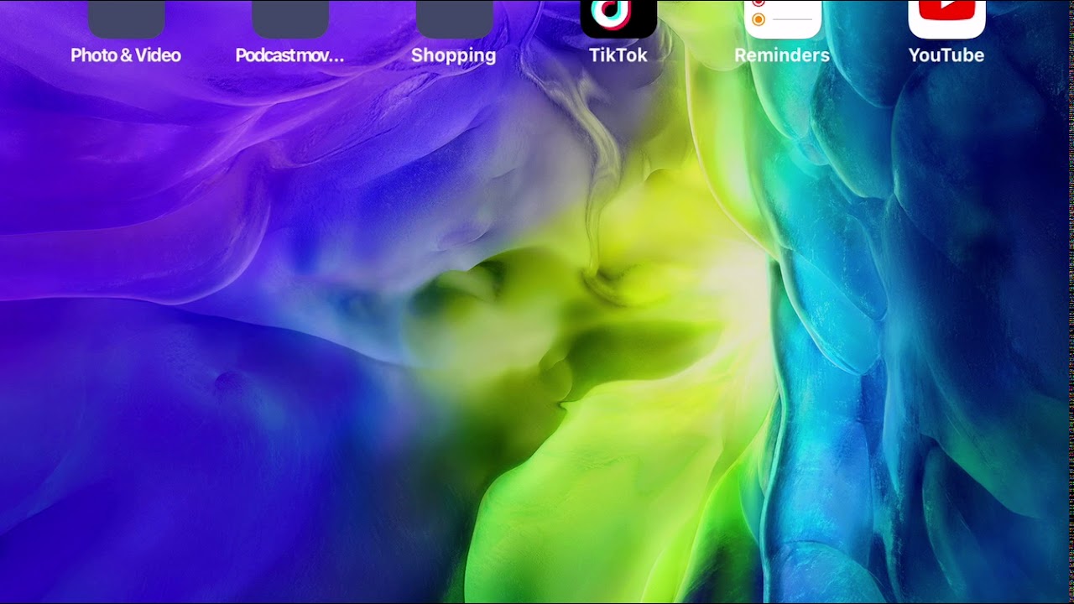Image resolution: width=1074 pixels, height=604 pixels.
Task: Tap the "YouTube" label
Action: coord(946,55)
